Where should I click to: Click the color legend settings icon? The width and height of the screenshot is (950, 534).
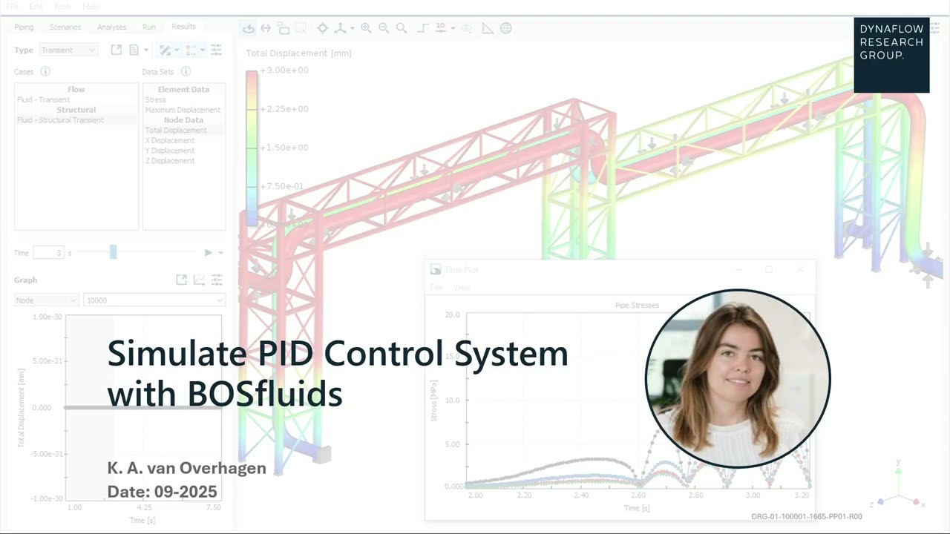click(x=191, y=50)
